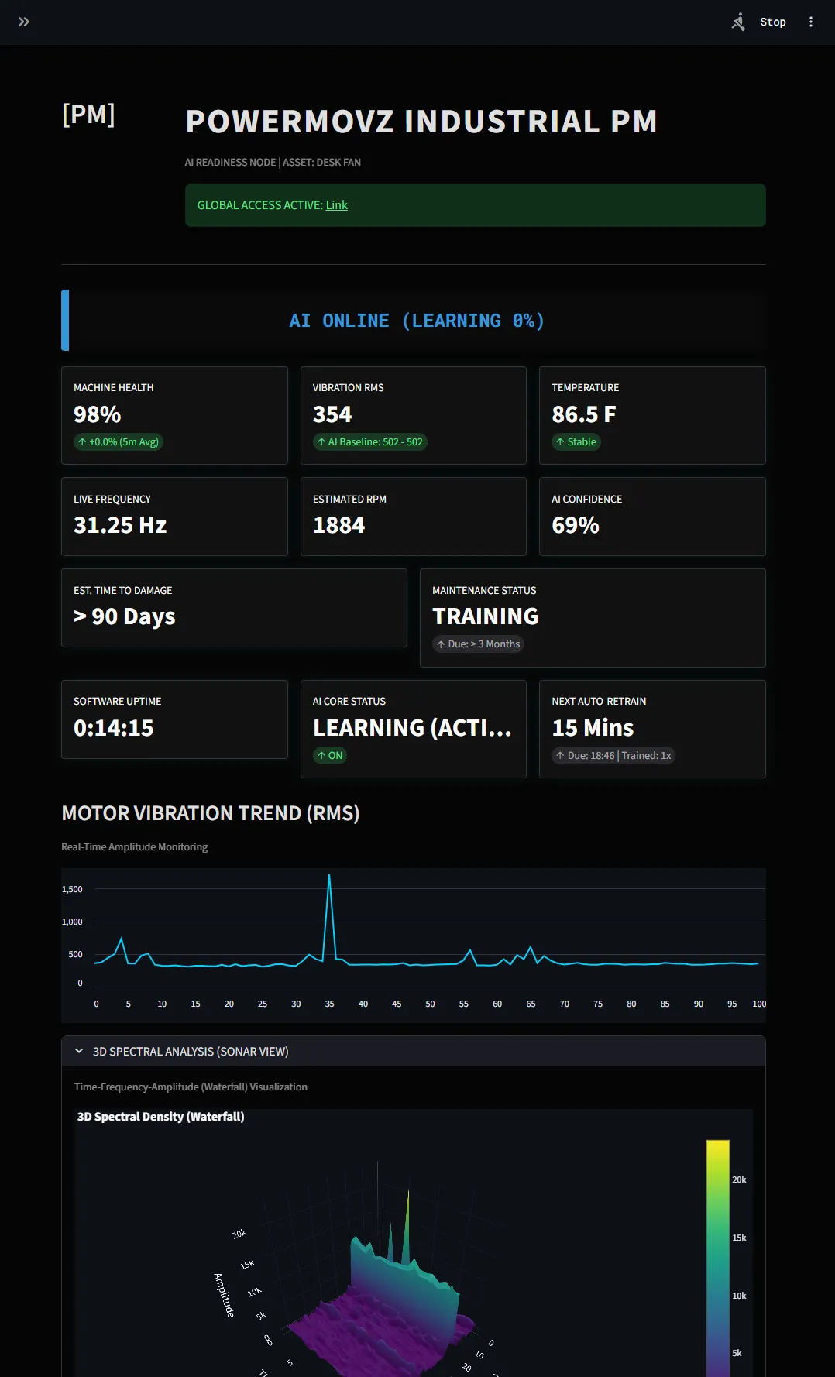Select the Temperature 86.5 F value

[584, 414]
